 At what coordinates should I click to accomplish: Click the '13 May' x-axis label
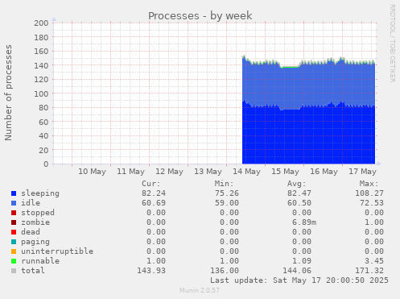click(x=208, y=172)
